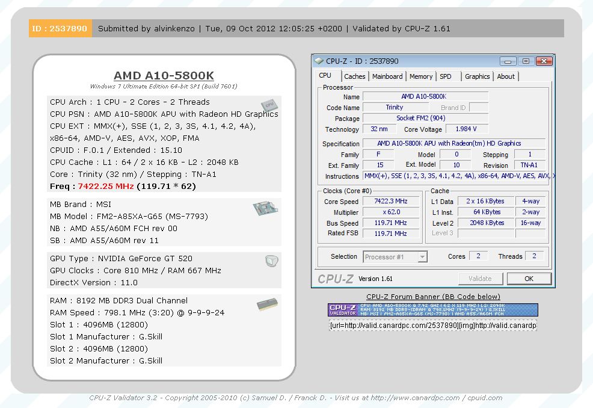The height and width of the screenshot is (408, 593).
Task: Click the GPU icon beside GPU Type
Action: coord(271,261)
